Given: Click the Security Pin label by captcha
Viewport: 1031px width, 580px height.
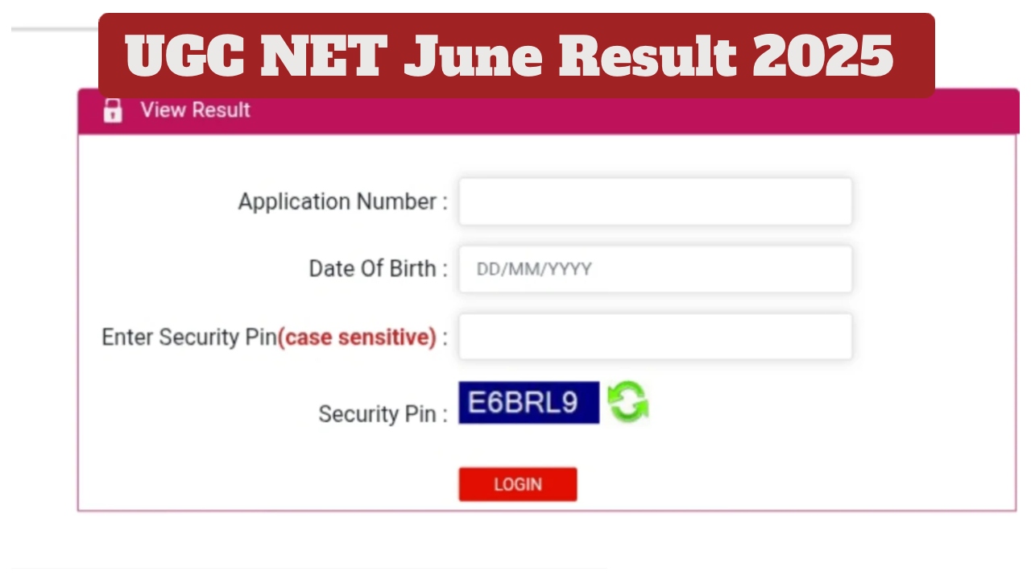Looking at the screenshot, I should coord(383,414).
